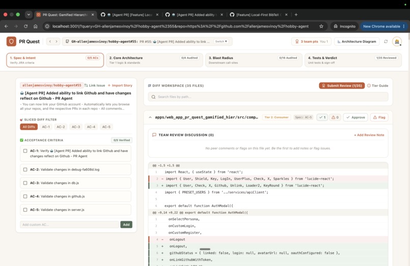410x266 pixels.
Task: Click Link Issue
Action: point(95,85)
